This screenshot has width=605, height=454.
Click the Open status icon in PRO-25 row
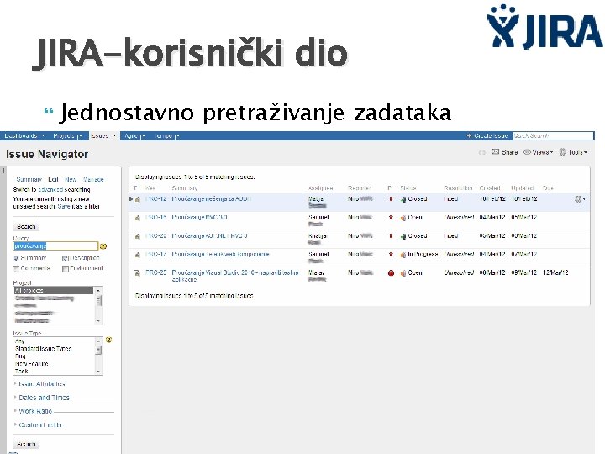[x=403, y=273]
